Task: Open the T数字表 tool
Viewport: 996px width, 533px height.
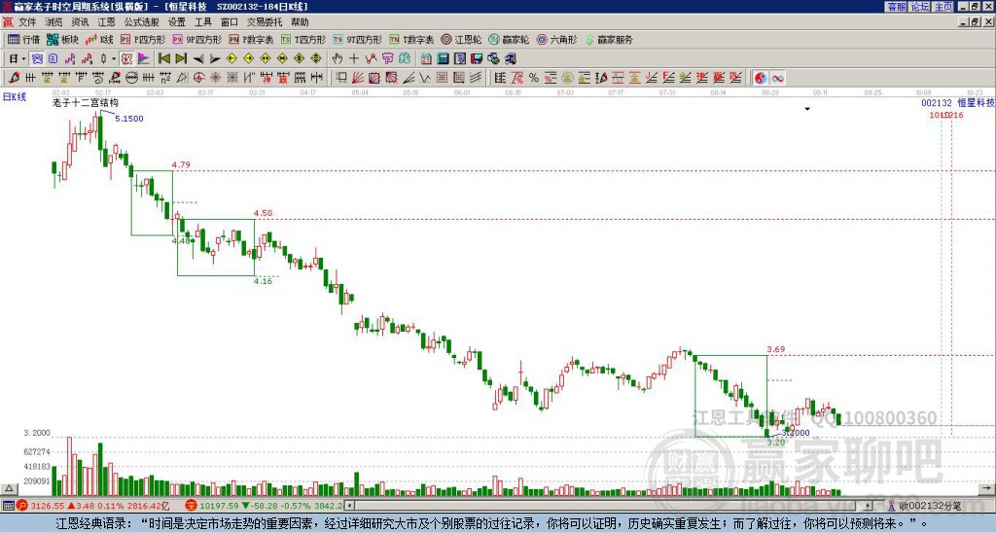Action: click(x=411, y=39)
